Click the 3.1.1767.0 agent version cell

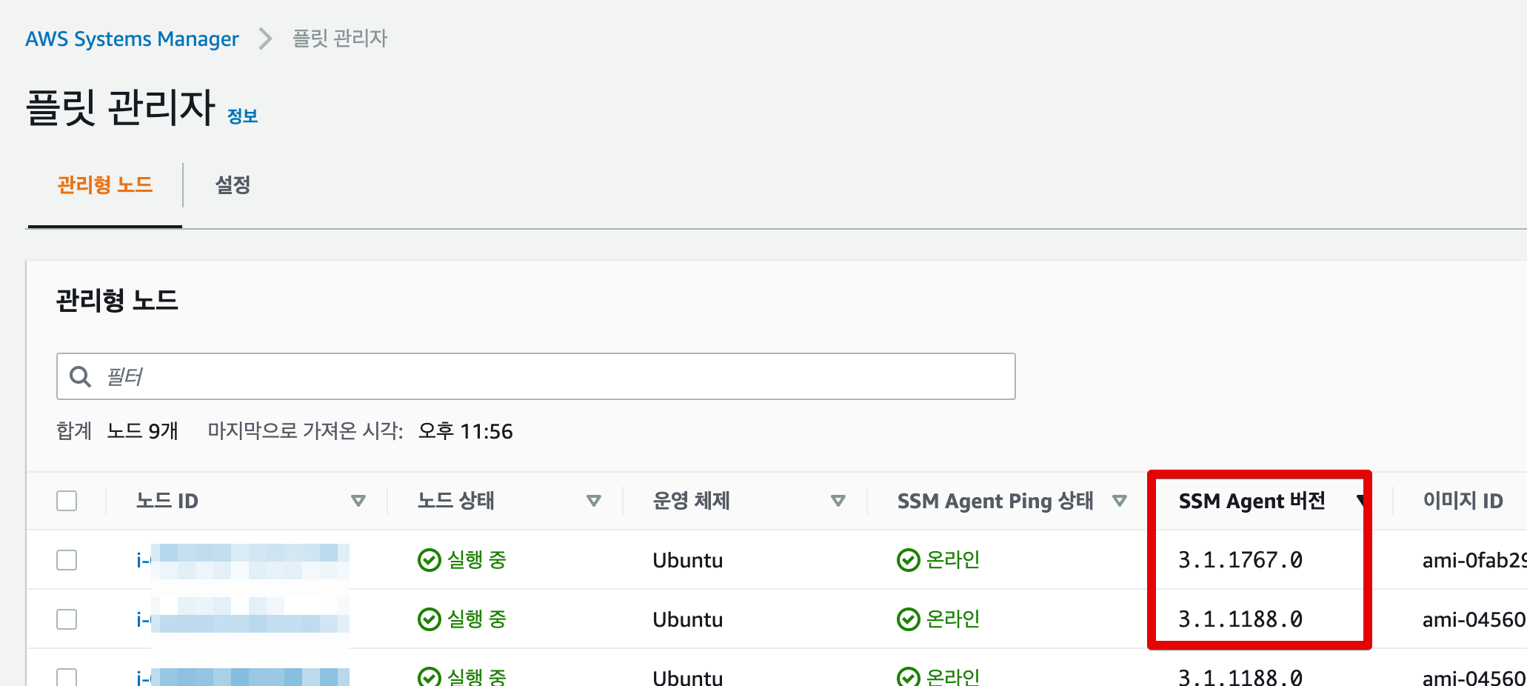[x=1240, y=560]
